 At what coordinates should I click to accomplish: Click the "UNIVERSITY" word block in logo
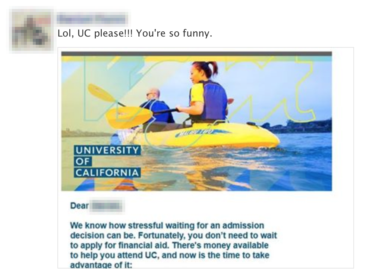(107, 151)
